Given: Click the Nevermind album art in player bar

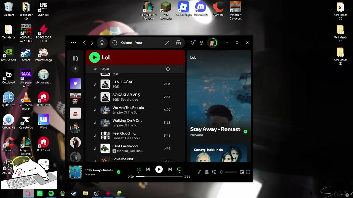Looking at the screenshot, I should [75, 172].
